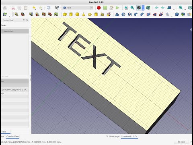Click the magnifier icon beside isometric view
Screen dimensions: 193x145
[x=181, y=8]
